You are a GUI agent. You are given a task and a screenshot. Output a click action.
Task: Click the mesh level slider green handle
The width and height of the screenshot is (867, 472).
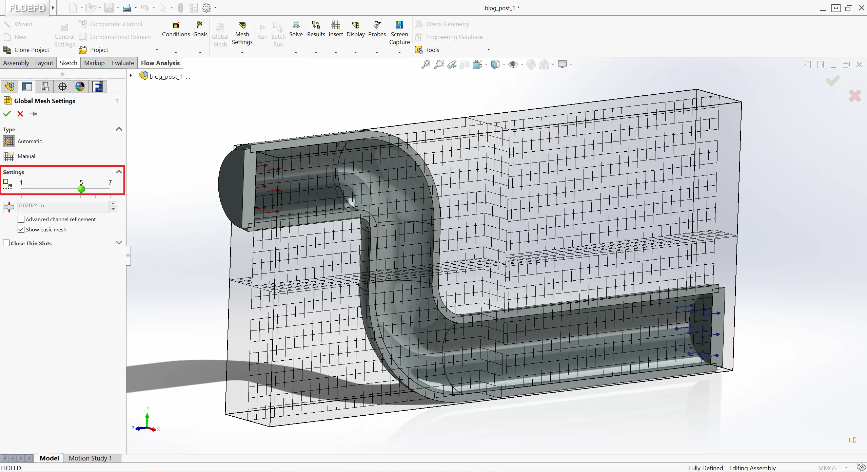click(x=81, y=189)
